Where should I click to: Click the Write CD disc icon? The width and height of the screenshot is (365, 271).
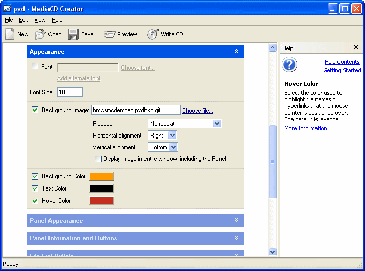coord(153,34)
